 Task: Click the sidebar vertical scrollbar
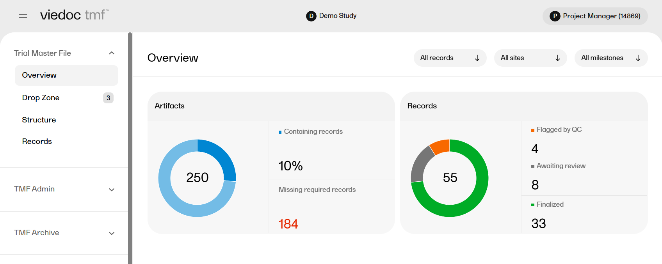click(x=130, y=148)
